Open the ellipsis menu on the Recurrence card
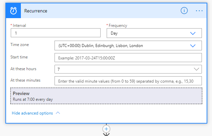 (199, 11)
